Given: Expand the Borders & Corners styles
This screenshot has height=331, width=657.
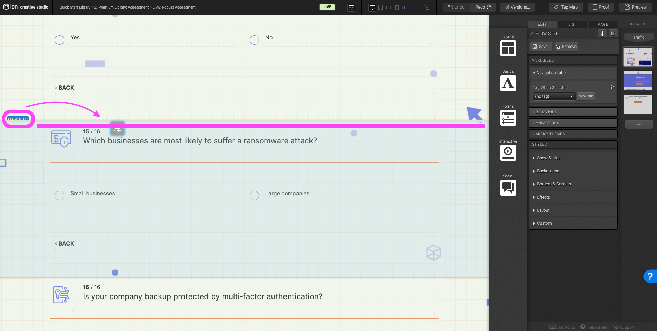Looking at the screenshot, I should 554,184.
